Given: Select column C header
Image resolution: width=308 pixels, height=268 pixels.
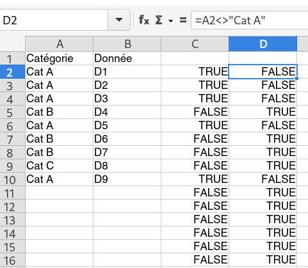Looking at the screenshot, I should pos(195,44).
